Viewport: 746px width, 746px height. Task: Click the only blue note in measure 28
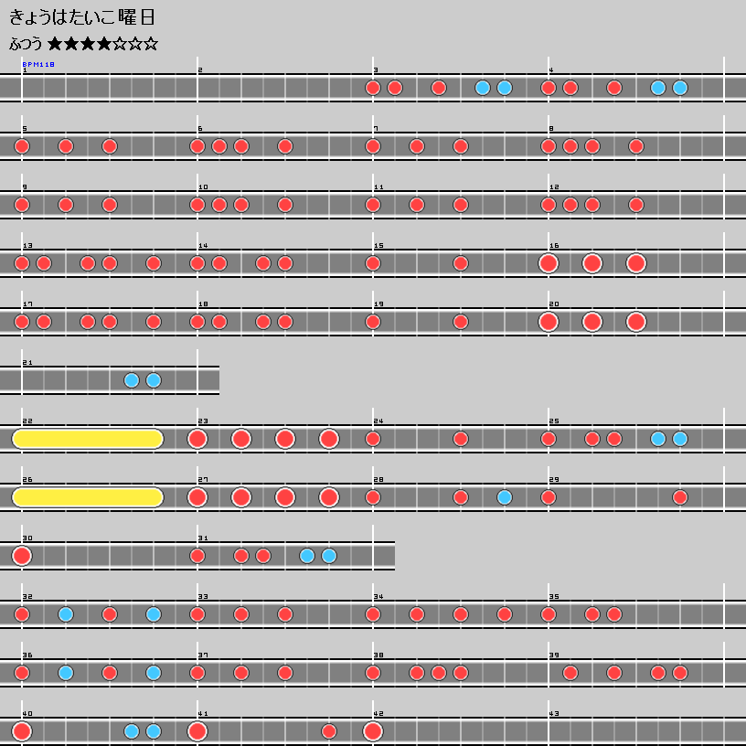click(x=505, y=497)
